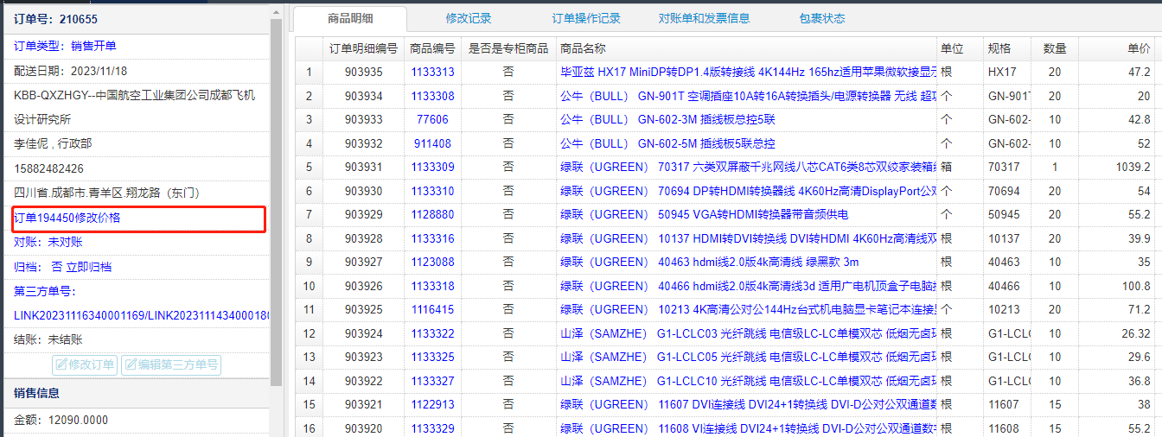Open product number 1128880 link
Viewport: 1162px width, 437px height.
(432, 214)
